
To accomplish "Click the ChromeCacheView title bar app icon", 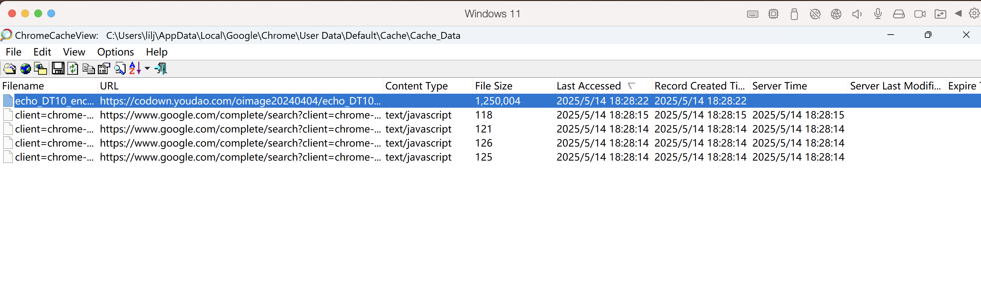I will (x=7, y=35).
